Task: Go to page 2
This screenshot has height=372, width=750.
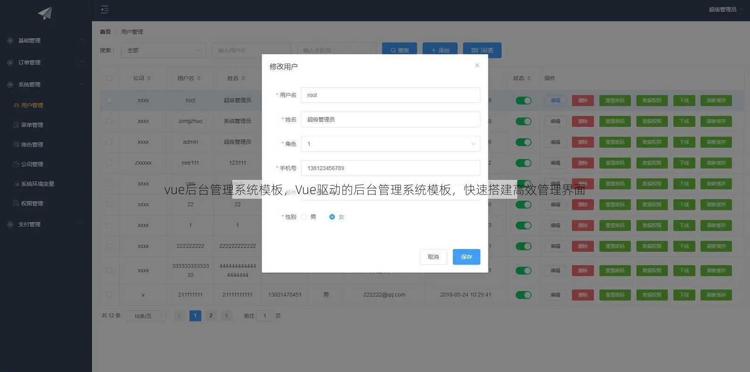Action: (x=211, y=315)
